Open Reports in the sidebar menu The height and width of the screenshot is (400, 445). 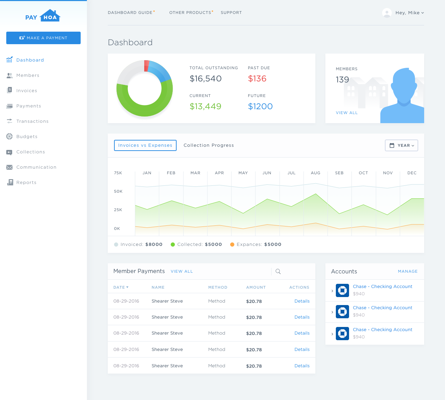point(26,182)
